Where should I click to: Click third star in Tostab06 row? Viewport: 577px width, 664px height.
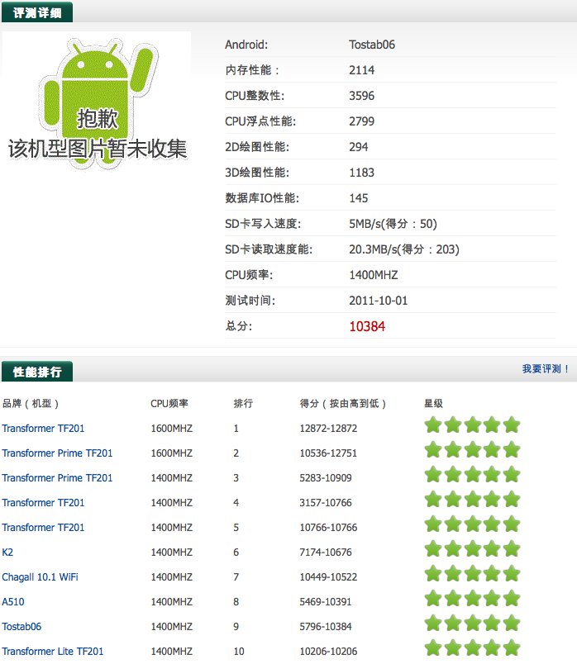click(472, 623)
